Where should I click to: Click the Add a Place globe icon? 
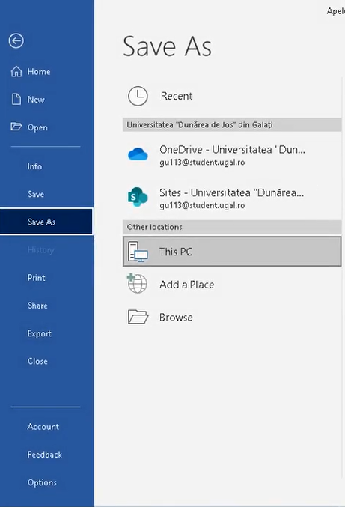(x=137, y=283)
